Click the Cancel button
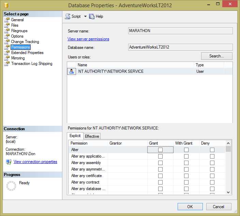This screenshot has height=216, width=240. [x=219, y=207]
